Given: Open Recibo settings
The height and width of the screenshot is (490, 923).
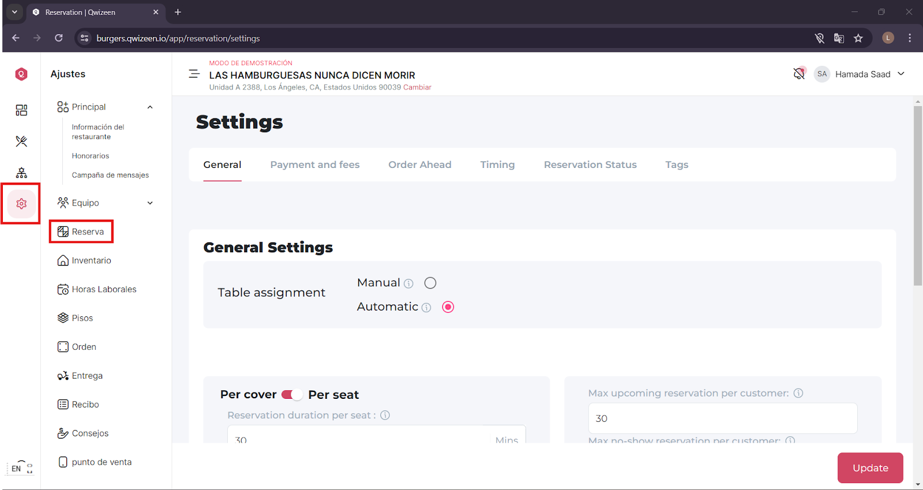Looking at the screenshot, I should [78, 405].
